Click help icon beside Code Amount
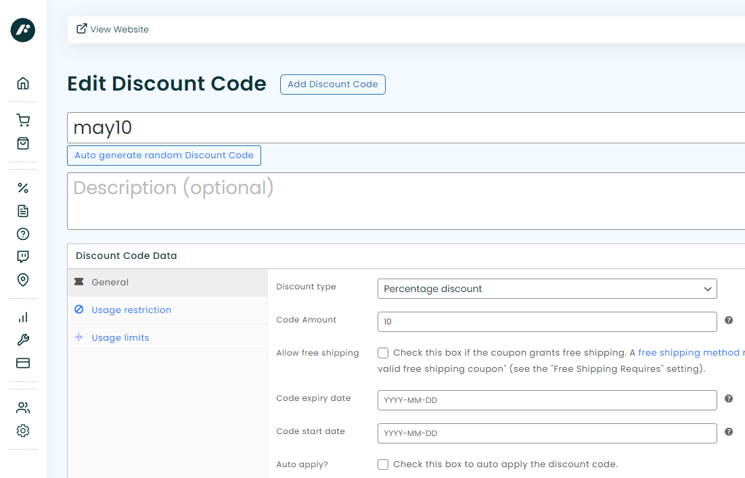This screenshot has height=478, width=745. (x=729, y=320)
